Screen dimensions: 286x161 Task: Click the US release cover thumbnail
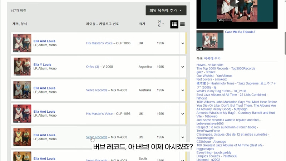[x=22, y=137]
